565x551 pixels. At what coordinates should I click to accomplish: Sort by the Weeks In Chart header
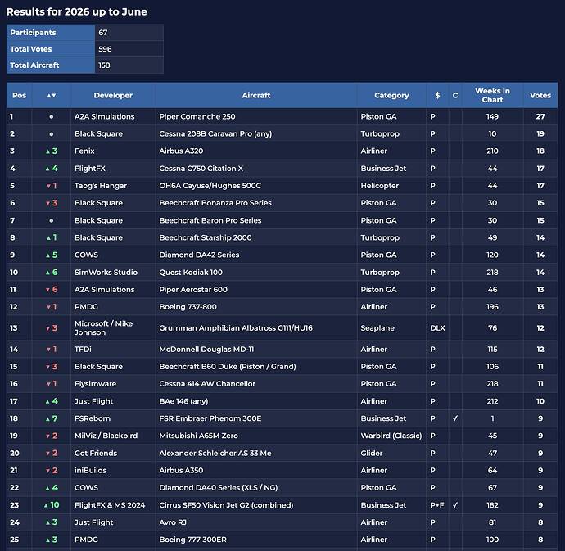[x=492, y=96]
